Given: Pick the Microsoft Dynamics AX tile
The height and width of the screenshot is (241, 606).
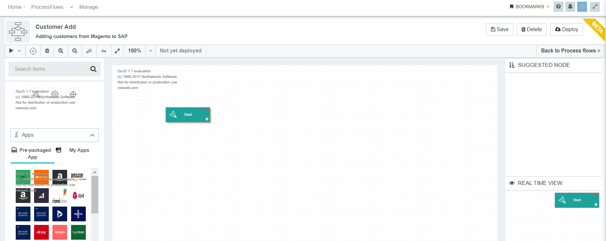Looking at the screenshot, I should click(x=23, y=232).
